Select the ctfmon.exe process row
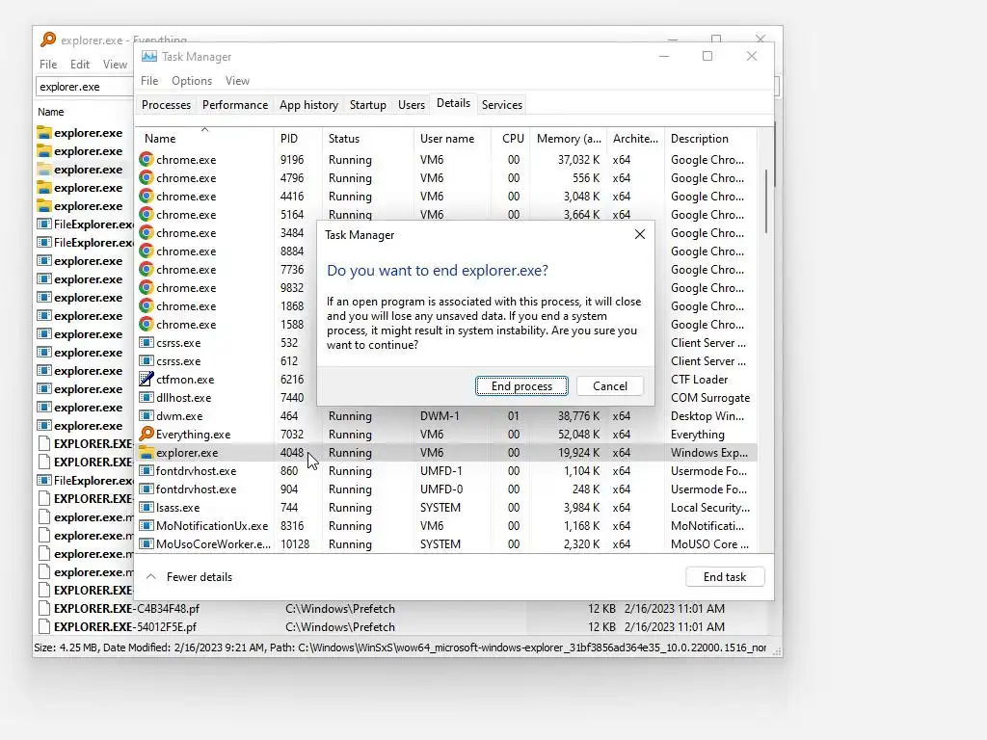The image size is (987, 740). point(447,380)
